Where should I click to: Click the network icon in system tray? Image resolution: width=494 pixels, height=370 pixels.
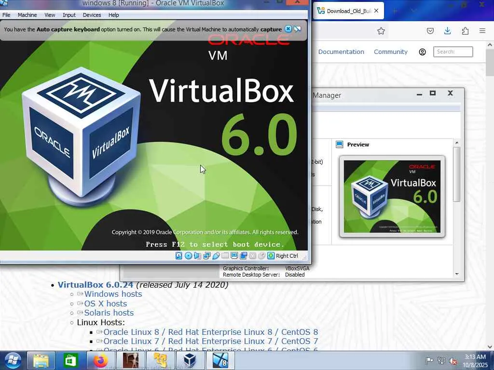441,361
